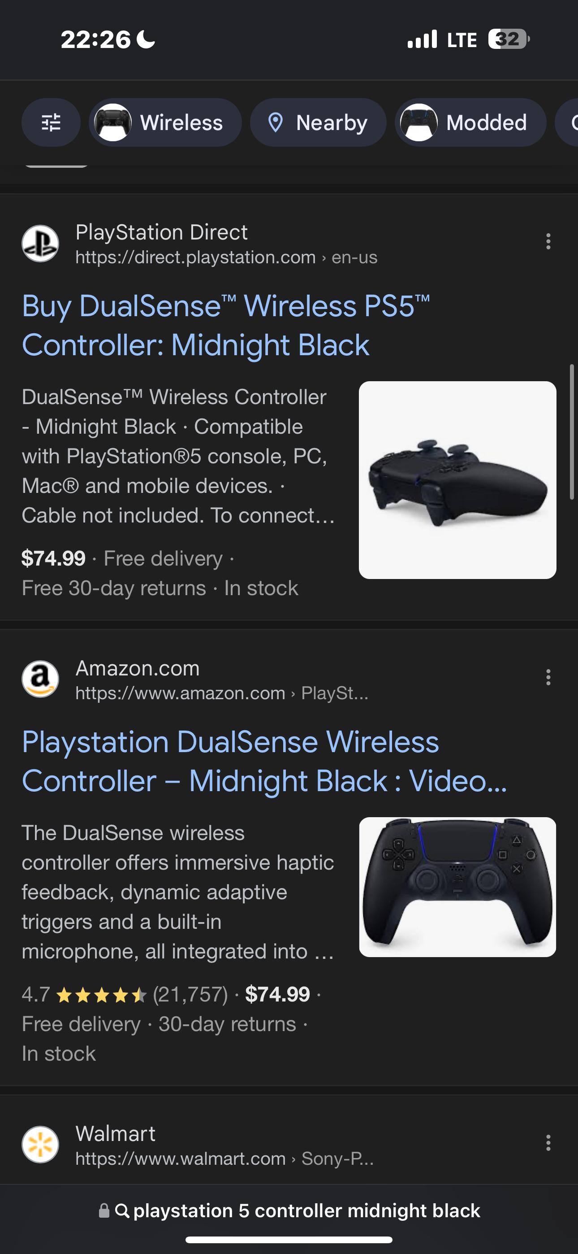Toggle the Modded filter chip
This screenshot has width=578, height=1254.
(470, 123)
